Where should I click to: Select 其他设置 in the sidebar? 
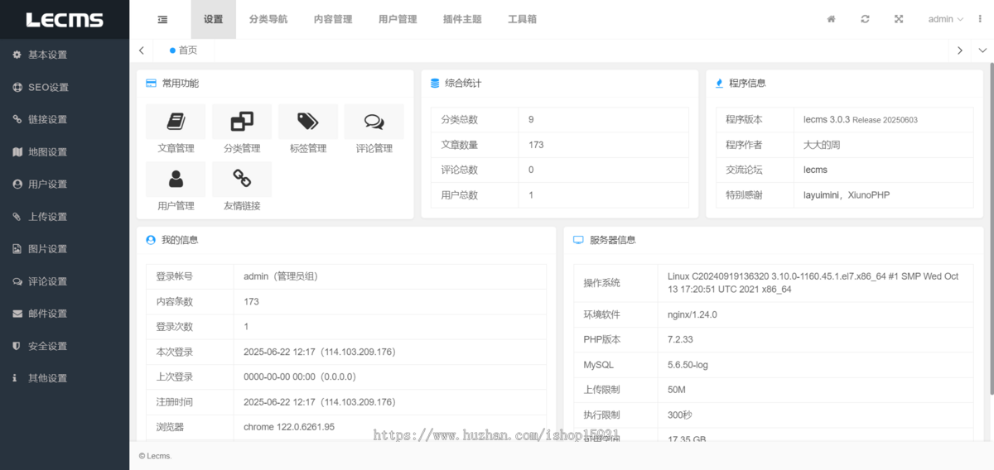[65, 378]
